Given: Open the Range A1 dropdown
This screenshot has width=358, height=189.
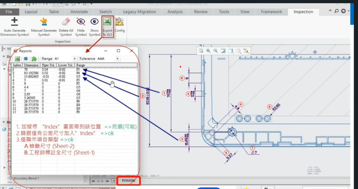Looking at the screenshot, I should pyautogui.click(x=74, y=59).
